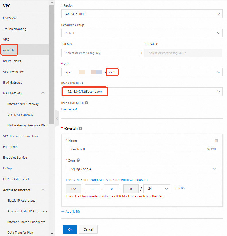
Task: Click the plus icon beside Add(1/10)
Action: tap(63, 211)
